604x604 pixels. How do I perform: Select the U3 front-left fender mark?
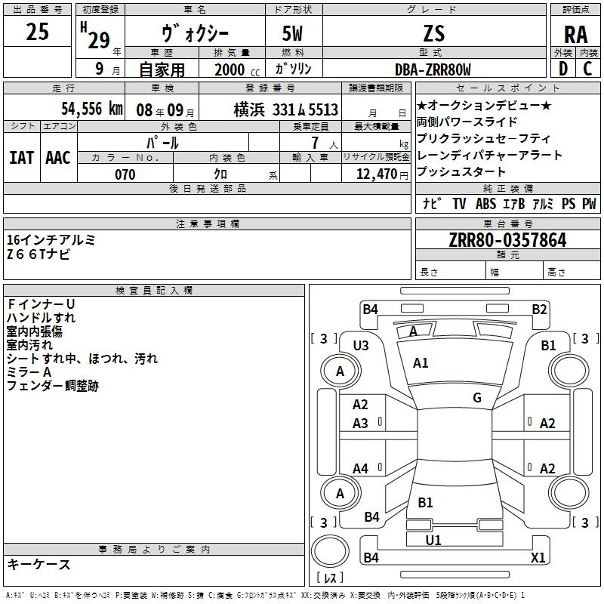click(x=361, y=345)
